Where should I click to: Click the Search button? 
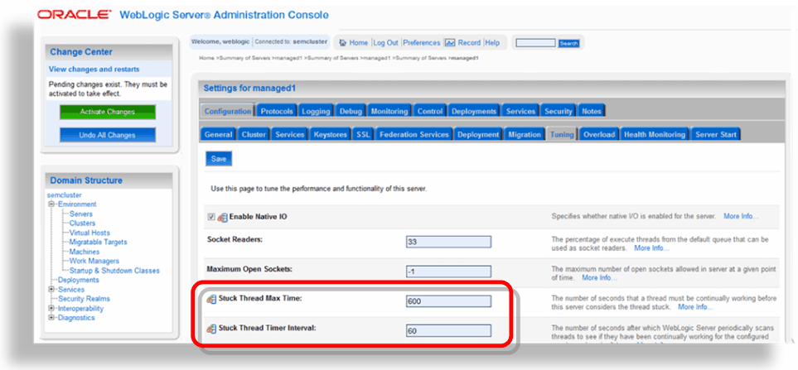tap(568, 43)
